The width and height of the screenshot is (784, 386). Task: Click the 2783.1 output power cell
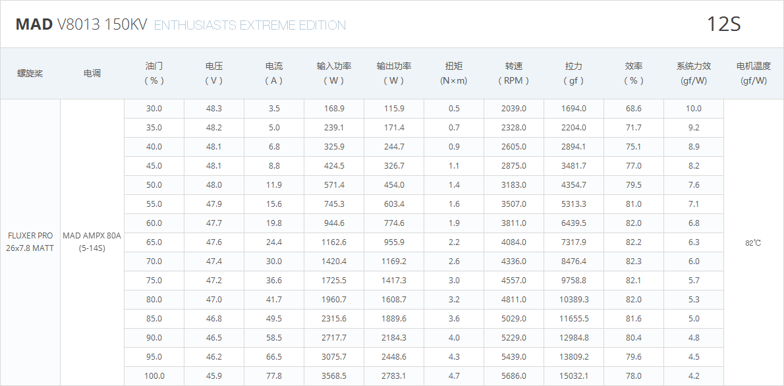coord(394,376)
